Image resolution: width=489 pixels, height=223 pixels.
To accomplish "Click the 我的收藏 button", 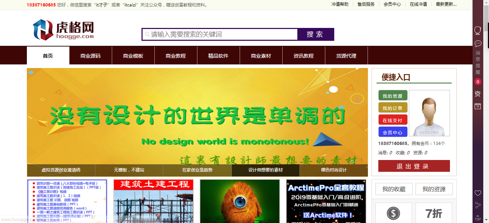I will coord(394,189).
